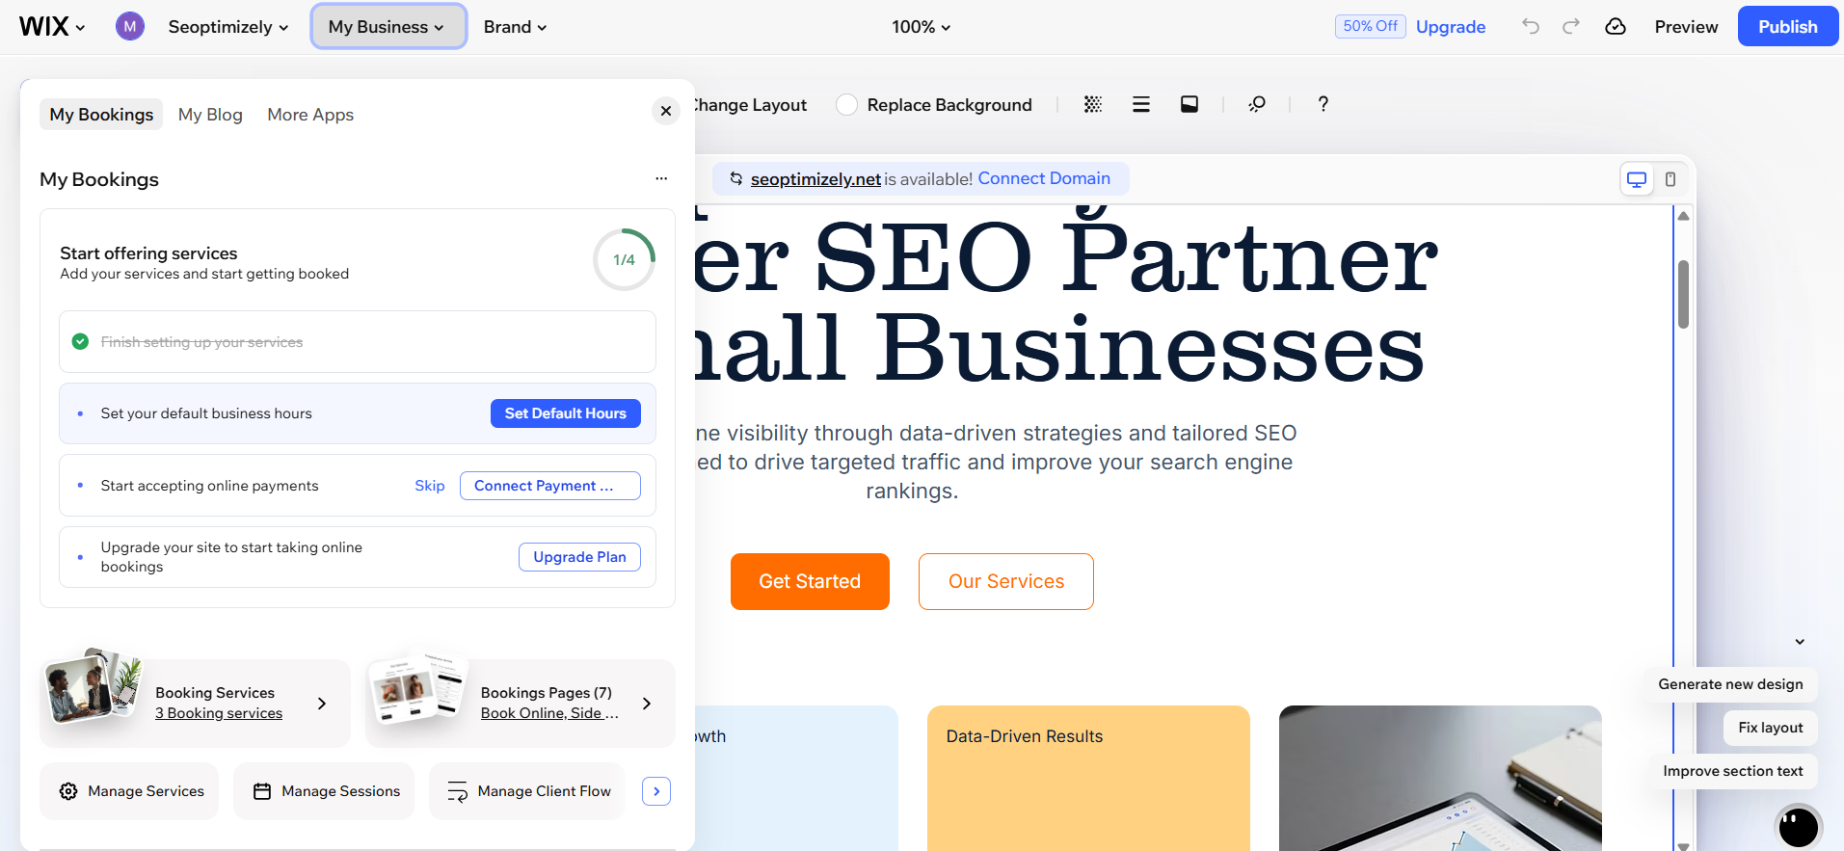Viewport: 1844px width, 851px height.
Task: Click Replace Background option
Action: (x=934, y=105)
